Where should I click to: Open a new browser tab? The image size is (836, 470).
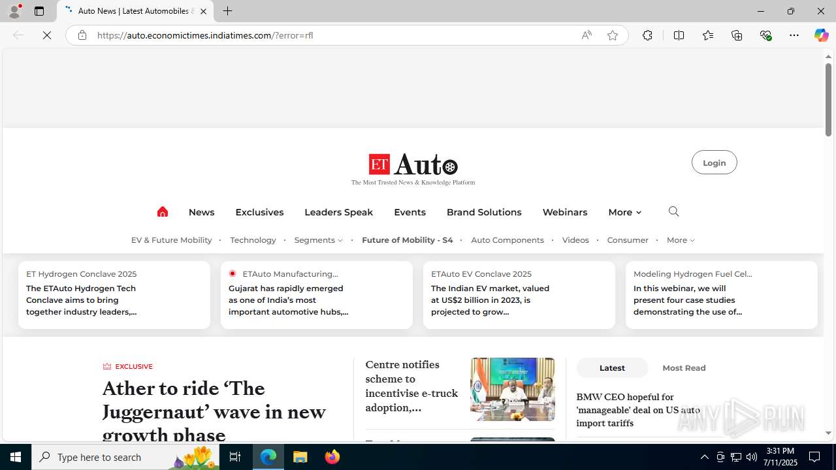(x=227, y=11)
